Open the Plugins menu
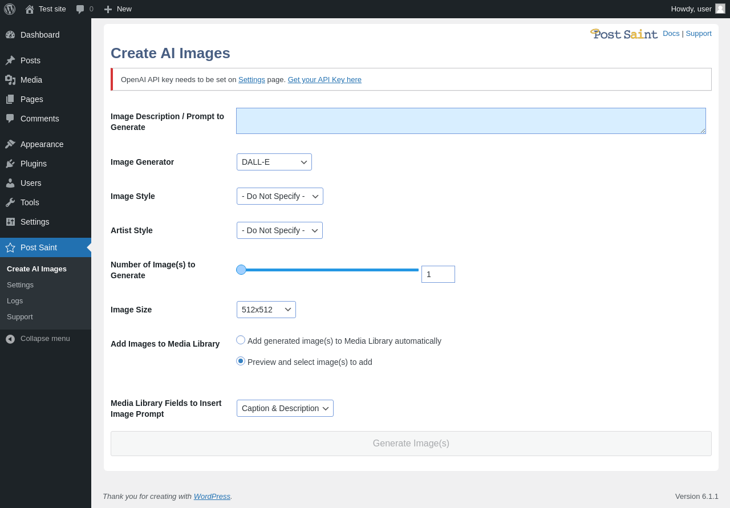The width and height of the screenshot is (730, 508). [46, 164]
